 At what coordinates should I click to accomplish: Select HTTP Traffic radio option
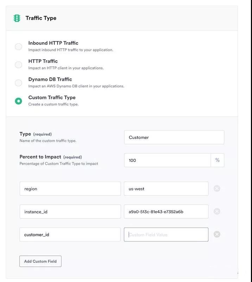click(18, 65)
